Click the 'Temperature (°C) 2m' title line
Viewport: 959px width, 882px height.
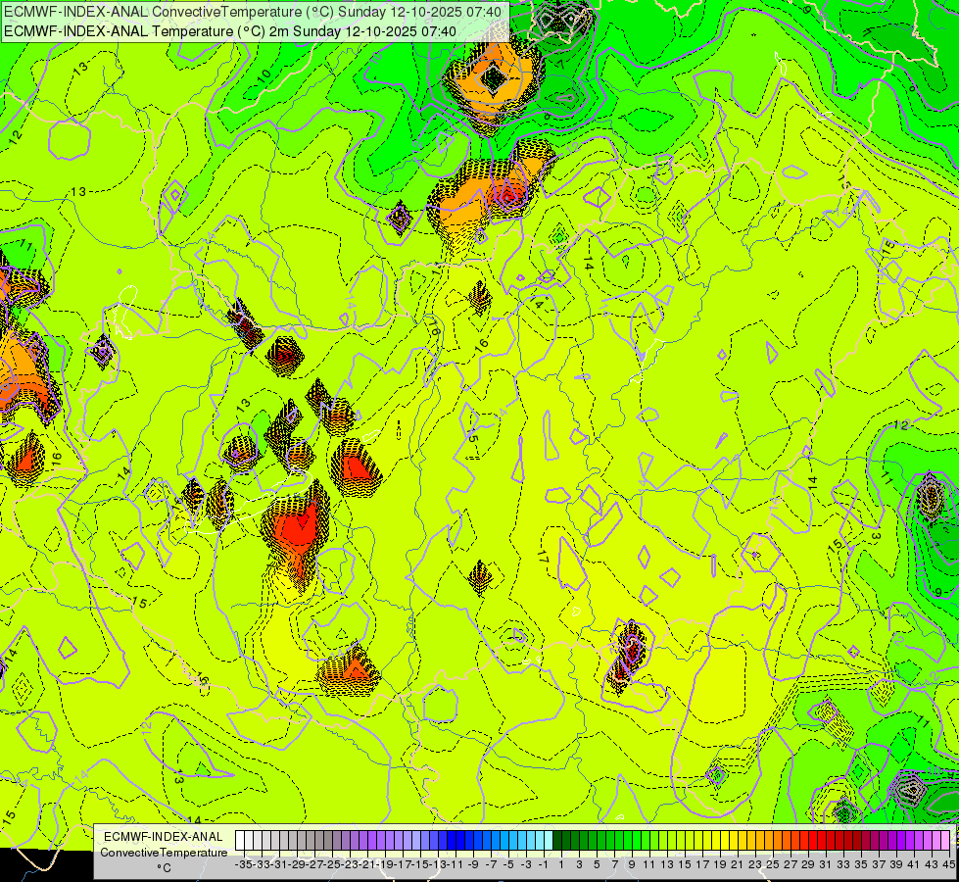[230, 31]
